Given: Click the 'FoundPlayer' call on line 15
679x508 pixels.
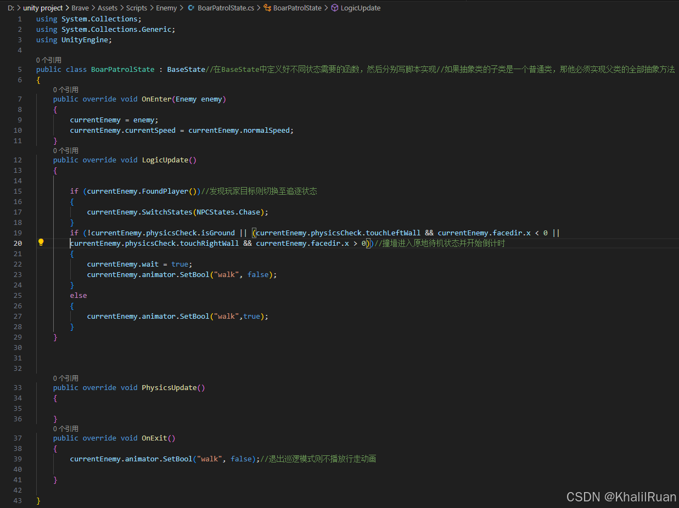Looking at the screenshot, I should click(x=165, y=191).
